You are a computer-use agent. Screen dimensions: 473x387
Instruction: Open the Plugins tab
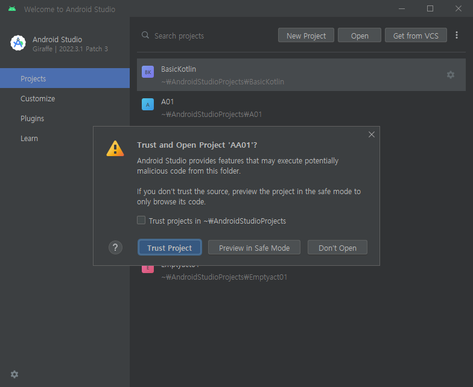pos(65,118)
